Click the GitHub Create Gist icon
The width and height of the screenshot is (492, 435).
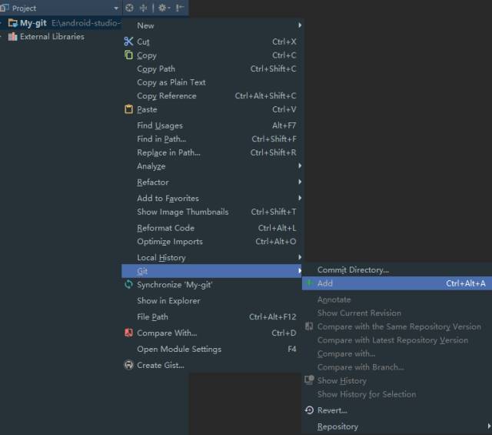coord(128,365)
